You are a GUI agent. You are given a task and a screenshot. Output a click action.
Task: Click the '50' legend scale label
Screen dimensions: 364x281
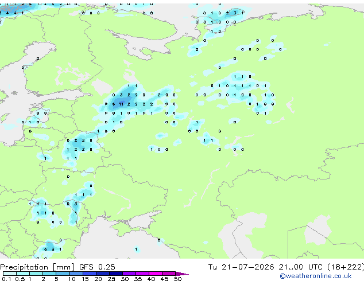pyautogui.click(x=178, y=279)
